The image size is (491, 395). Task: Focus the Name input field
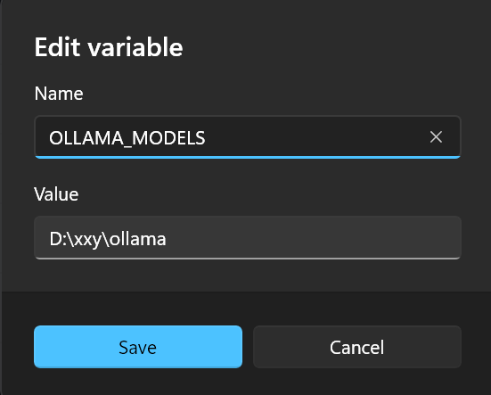pyautogui.click(x=248, y=137)
